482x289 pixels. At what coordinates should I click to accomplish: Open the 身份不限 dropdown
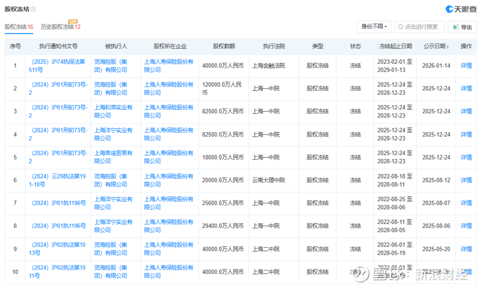[x=374, y=27]
